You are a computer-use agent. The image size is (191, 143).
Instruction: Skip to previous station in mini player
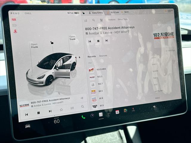[x=27, y=115]
